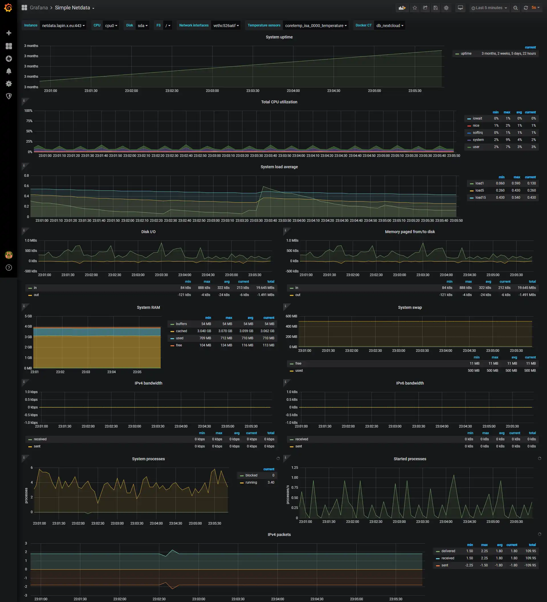Open dashboard settings gear
Screen dimensions: 547x602
[x=446, y=7]
